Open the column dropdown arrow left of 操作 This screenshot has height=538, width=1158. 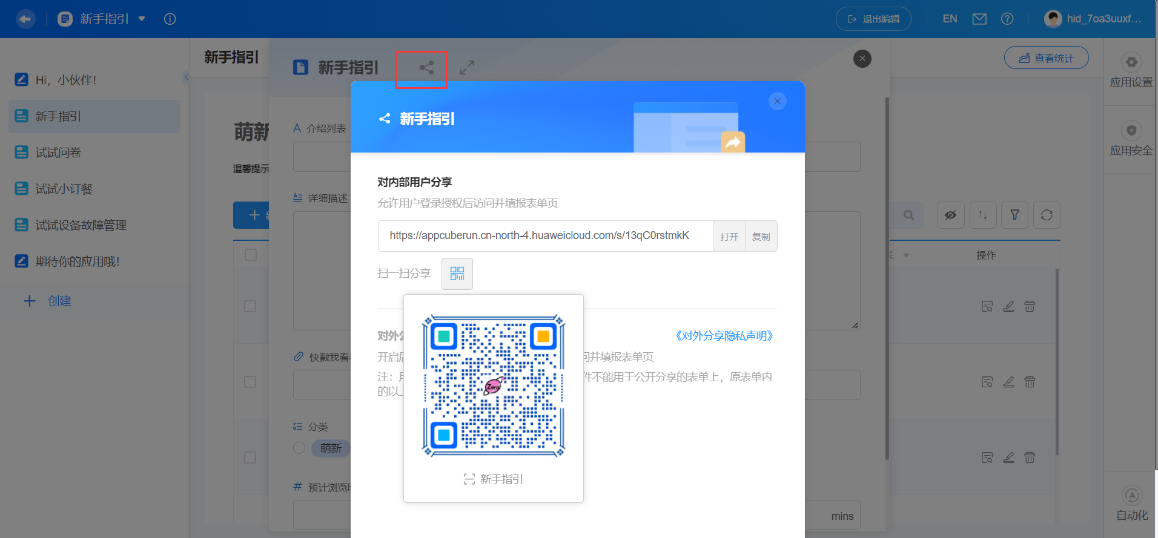[906, 255]
